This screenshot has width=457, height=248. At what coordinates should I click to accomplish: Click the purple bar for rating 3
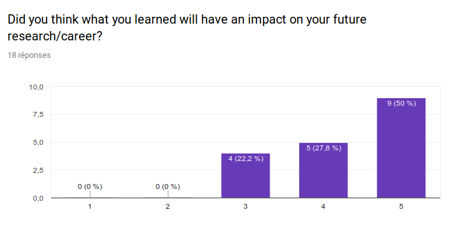tap(245, 175)
